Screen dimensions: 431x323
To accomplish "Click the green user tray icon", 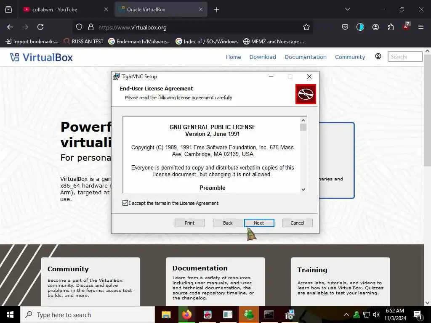I will [357, 315].
